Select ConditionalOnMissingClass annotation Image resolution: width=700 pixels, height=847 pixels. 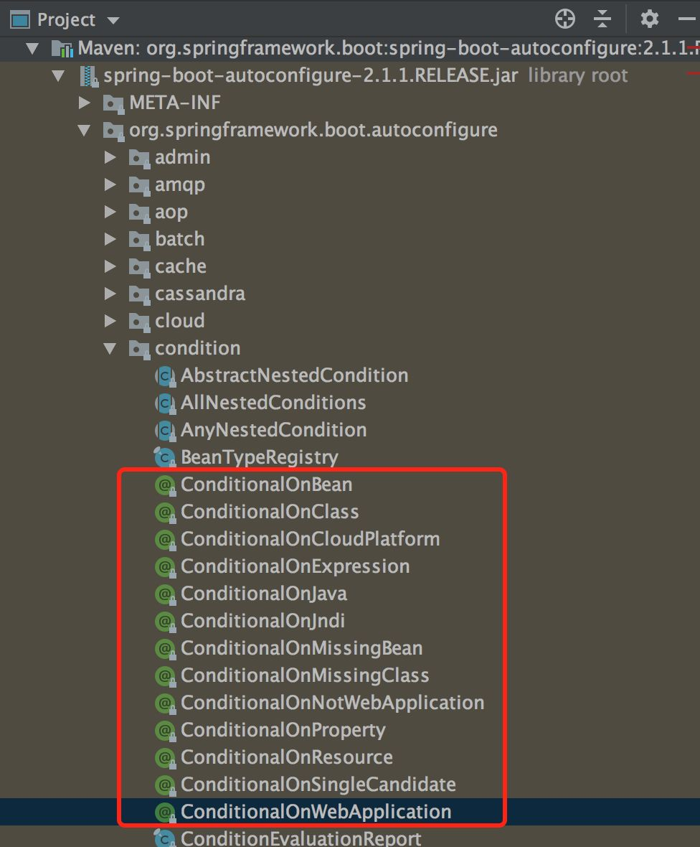304,675
